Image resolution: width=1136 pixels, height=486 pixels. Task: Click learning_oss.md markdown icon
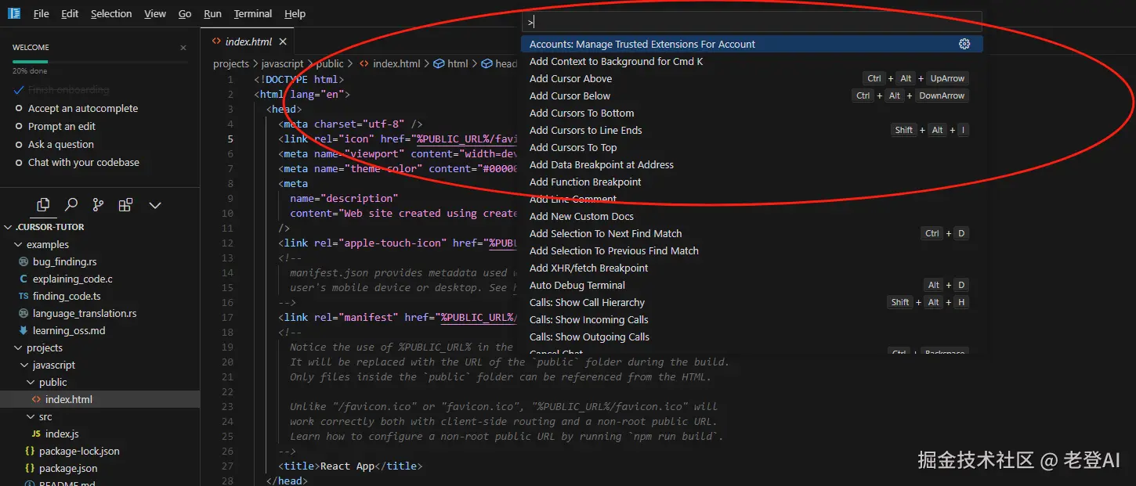pos(24,330)
